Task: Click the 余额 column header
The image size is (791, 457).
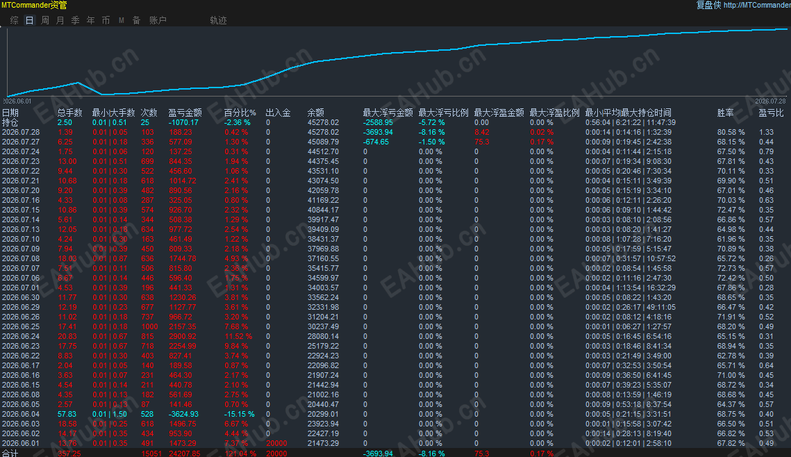Action: point(316,113)
